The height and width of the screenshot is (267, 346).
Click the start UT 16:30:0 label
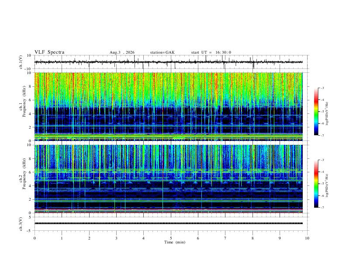pos(211,52)
